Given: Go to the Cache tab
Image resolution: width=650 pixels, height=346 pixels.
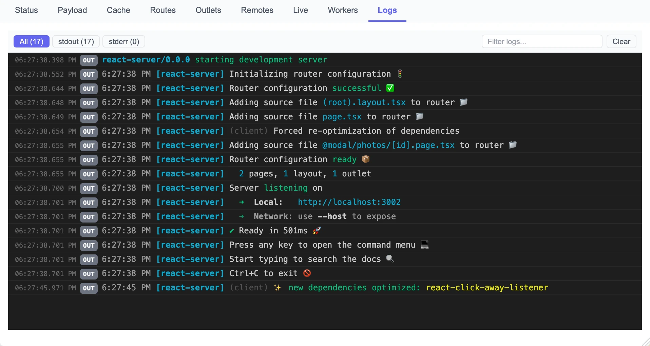Looking at the screenshot, I should click(x=118, y=10).
